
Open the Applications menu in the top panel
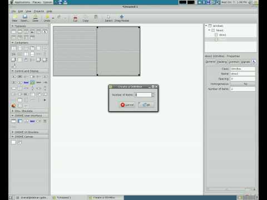click(x=22, y=2)
